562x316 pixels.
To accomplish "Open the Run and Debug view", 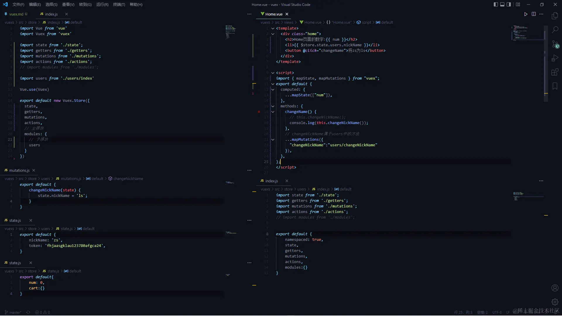I will tap(555, 58).
